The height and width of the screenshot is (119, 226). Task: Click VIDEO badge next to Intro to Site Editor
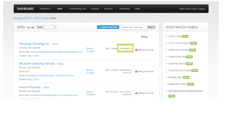pyautogui.click(x=193, y=43)
